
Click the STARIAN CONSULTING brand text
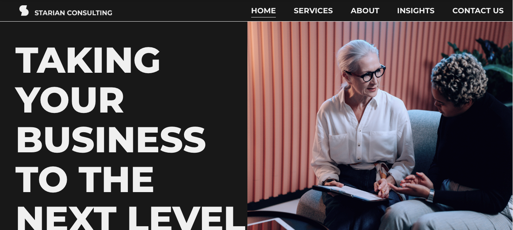coord(73,13)
